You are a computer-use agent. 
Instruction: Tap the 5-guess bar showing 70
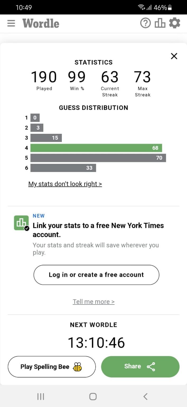click(x=98, y=158)
